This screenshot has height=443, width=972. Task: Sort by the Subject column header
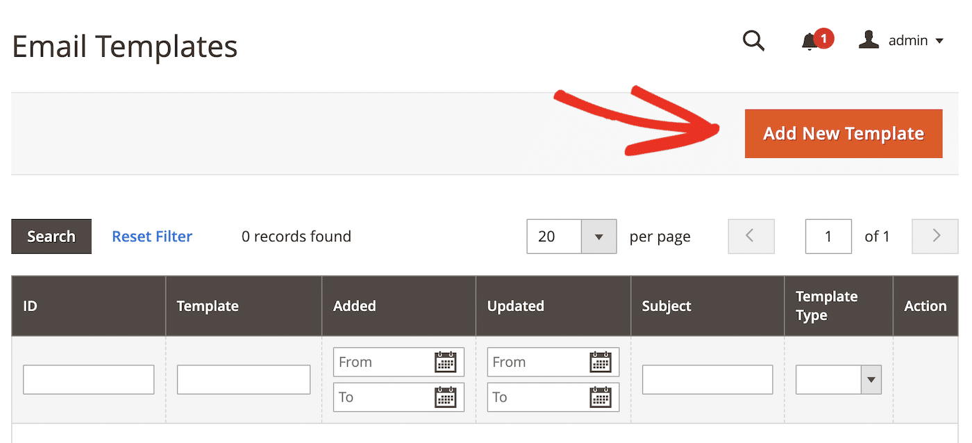point(667,306)
